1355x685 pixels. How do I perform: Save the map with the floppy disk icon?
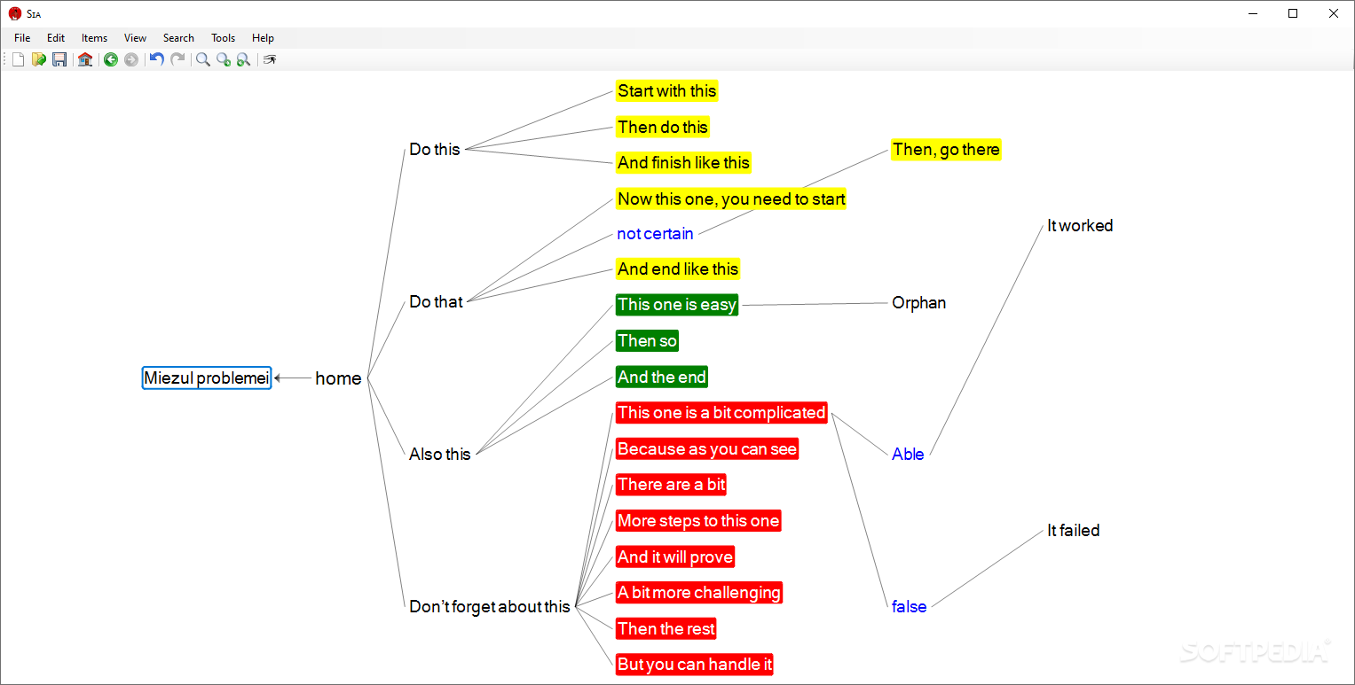point(59,59)
